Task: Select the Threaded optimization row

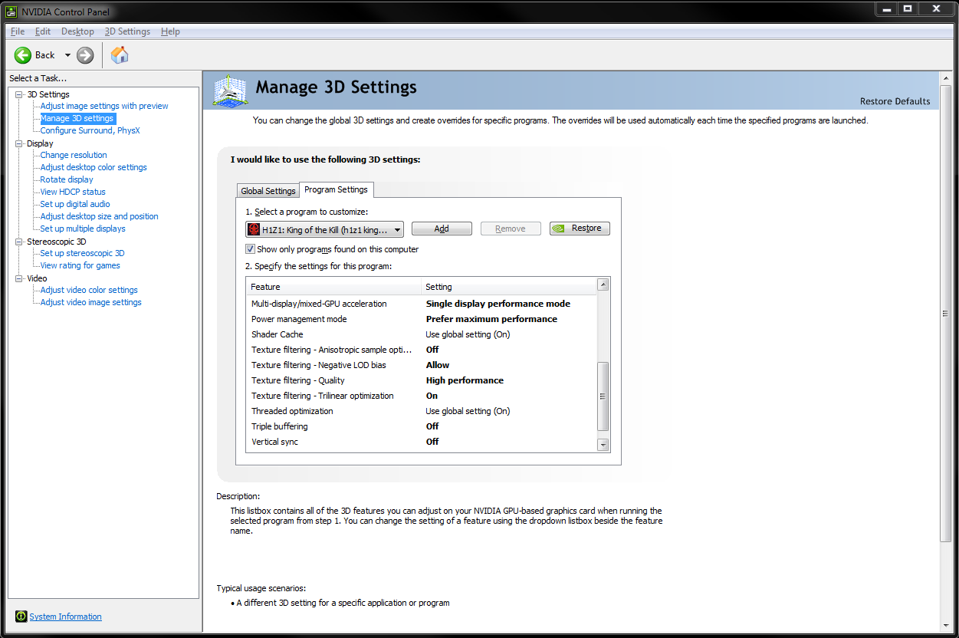Action: [x=421, y=411]
